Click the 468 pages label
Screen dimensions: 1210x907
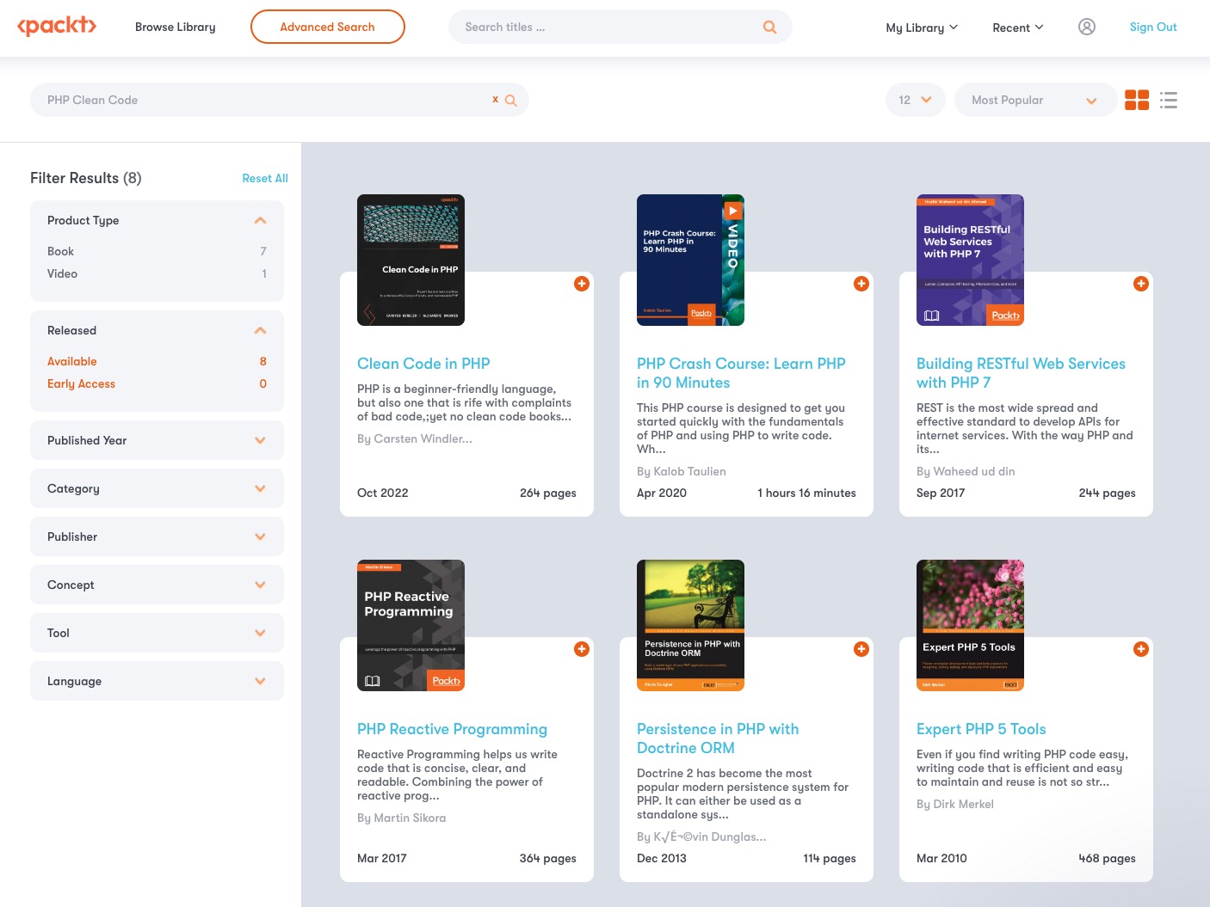[1107, 859]
